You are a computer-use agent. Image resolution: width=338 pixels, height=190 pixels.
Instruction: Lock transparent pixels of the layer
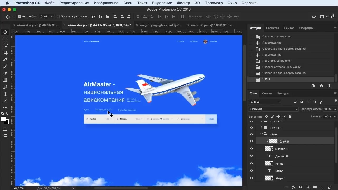pyautogui.click(x=267, y=117)
